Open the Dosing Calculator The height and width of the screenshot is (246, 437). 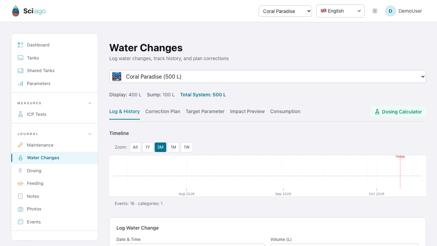point(398,112)
